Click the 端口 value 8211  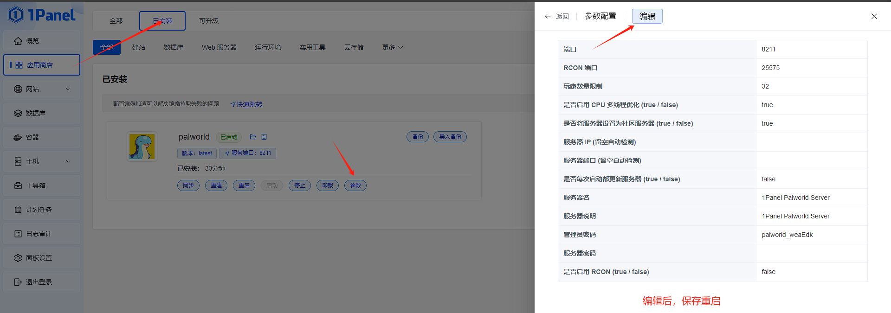768,49
